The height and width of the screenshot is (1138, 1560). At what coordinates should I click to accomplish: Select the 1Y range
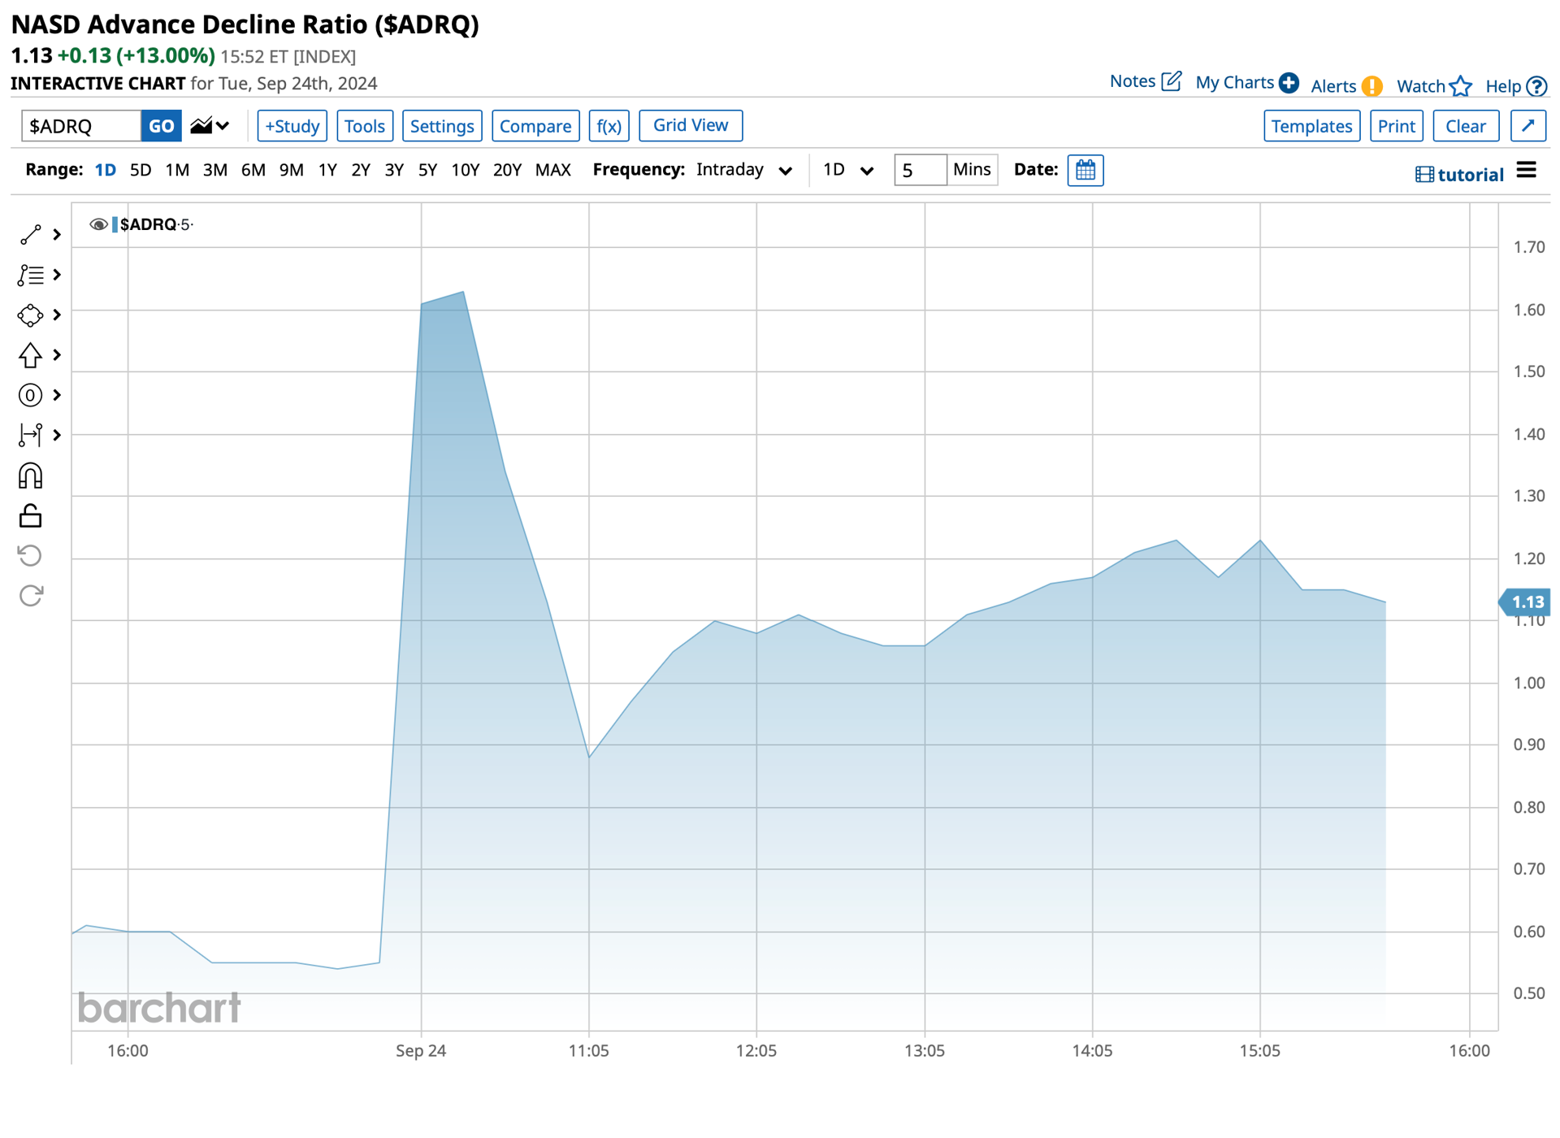click(327, 170)
